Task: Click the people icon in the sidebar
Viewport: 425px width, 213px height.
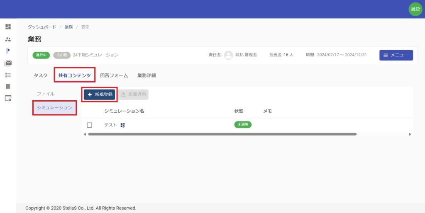Action: point(8,39)
